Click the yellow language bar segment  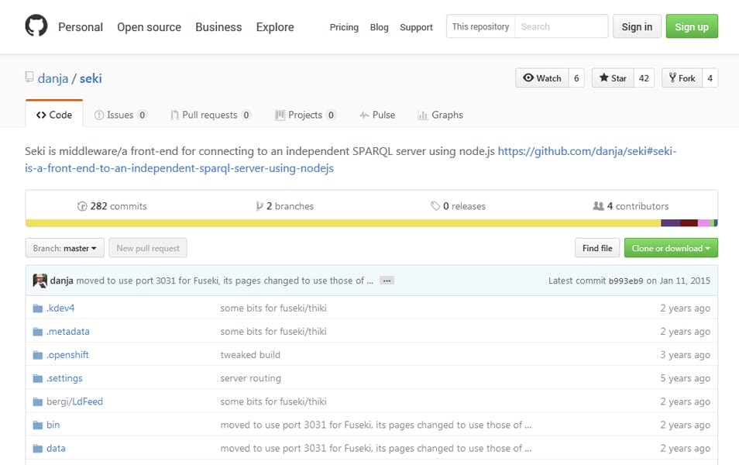pos(341,223)
